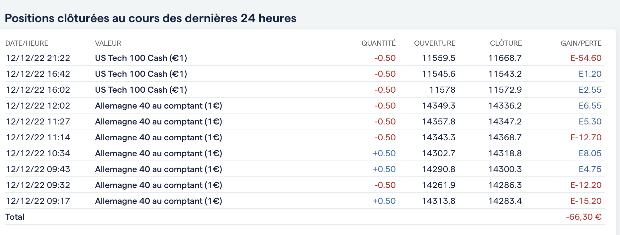Screen dimensions: 620x235
Task: Select the US Tech 100 position closed at 21:22
Action: coord(141,58)
